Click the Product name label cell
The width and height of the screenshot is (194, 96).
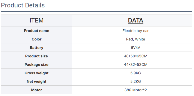pyautogui.click(x=37, y=31)
